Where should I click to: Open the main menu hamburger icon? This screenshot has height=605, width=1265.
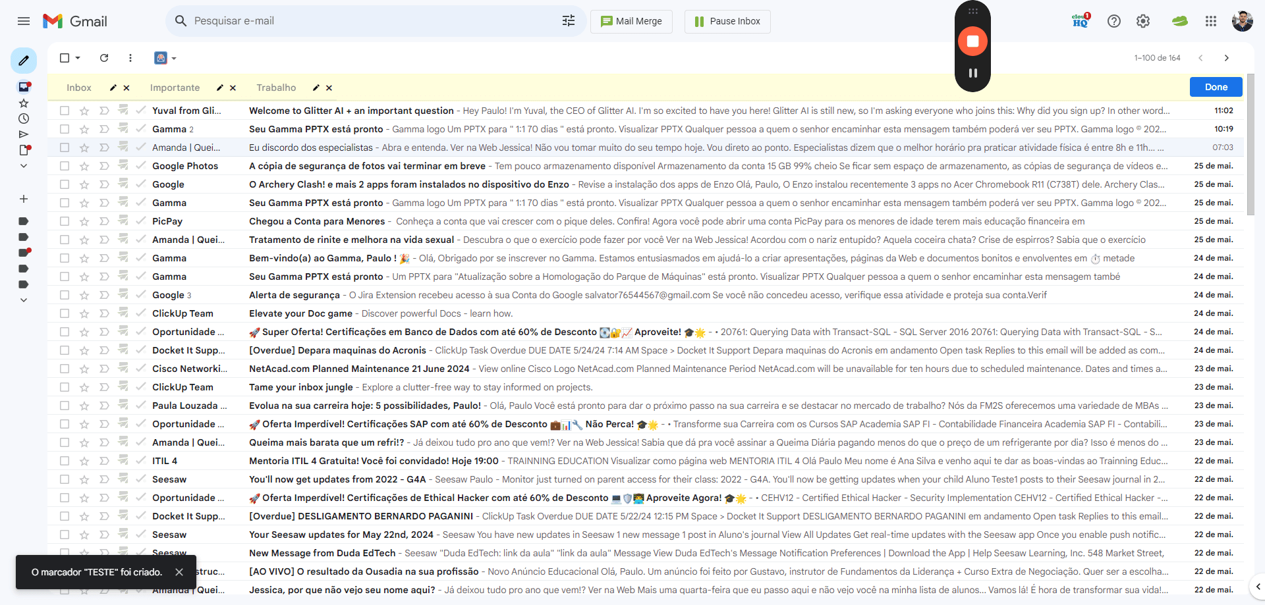[24, 21]
